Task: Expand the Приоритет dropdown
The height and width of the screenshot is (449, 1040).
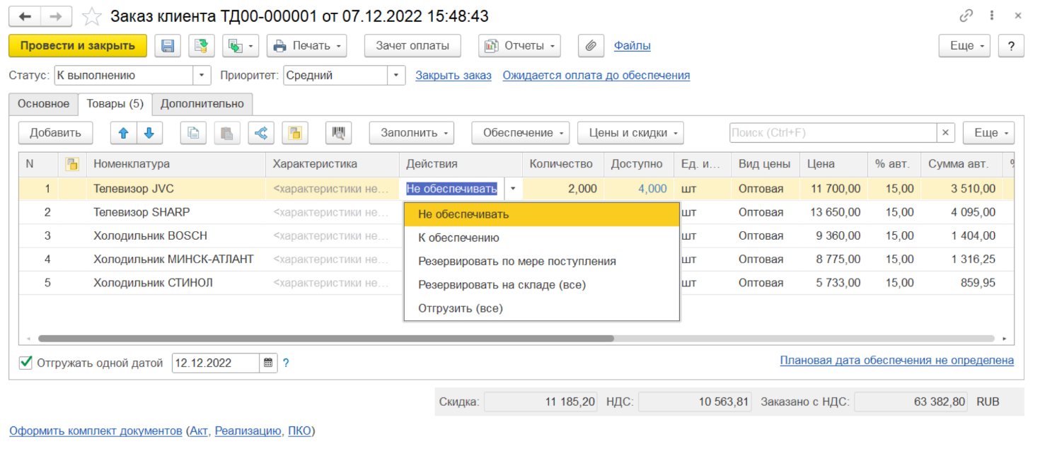Action: tap(396, 76)
